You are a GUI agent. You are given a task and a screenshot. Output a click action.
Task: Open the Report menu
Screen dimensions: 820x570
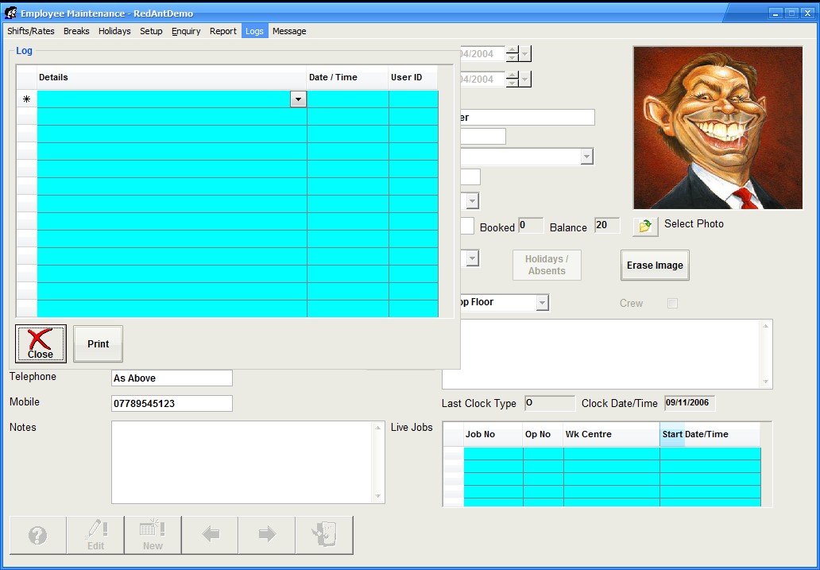point(223,31)
